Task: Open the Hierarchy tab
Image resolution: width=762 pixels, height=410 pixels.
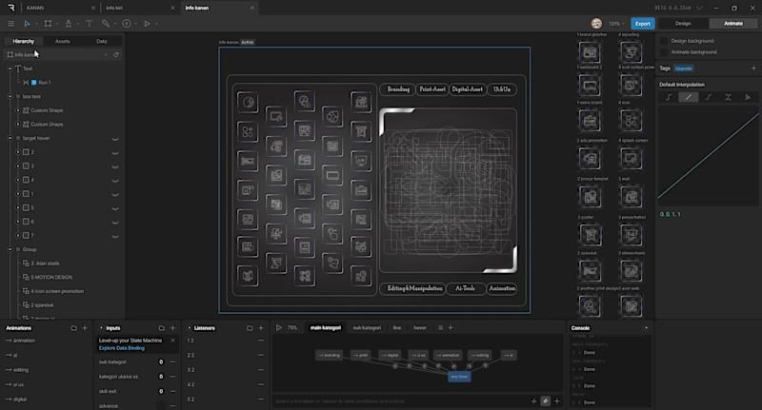Action: click(x=23, y=41)
